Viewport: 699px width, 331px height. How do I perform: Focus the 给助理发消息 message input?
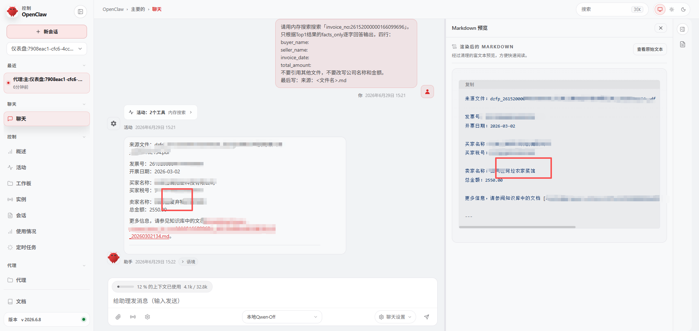pos(272,301)
